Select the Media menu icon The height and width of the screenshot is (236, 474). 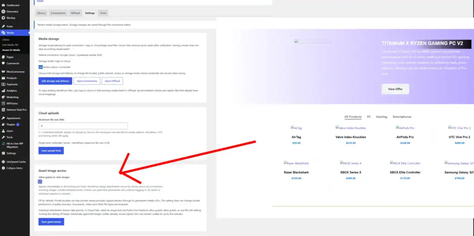click(x=3, y=33)
